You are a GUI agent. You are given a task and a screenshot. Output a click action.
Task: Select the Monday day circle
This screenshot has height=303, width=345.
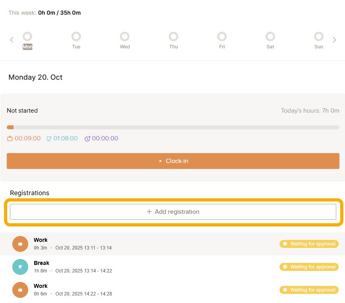point(27,37)
